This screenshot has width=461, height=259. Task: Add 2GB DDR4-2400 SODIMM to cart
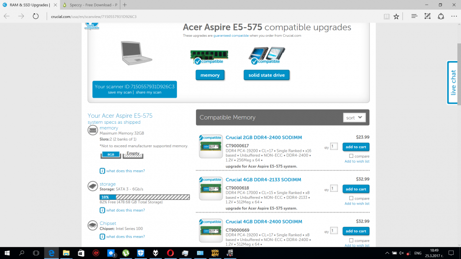coord(356,147)
